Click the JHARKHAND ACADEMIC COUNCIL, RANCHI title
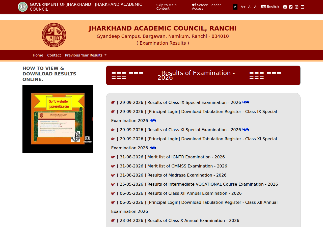Image resolution: width=323 pixels, height=227 pixels. (x=163, y=28)
